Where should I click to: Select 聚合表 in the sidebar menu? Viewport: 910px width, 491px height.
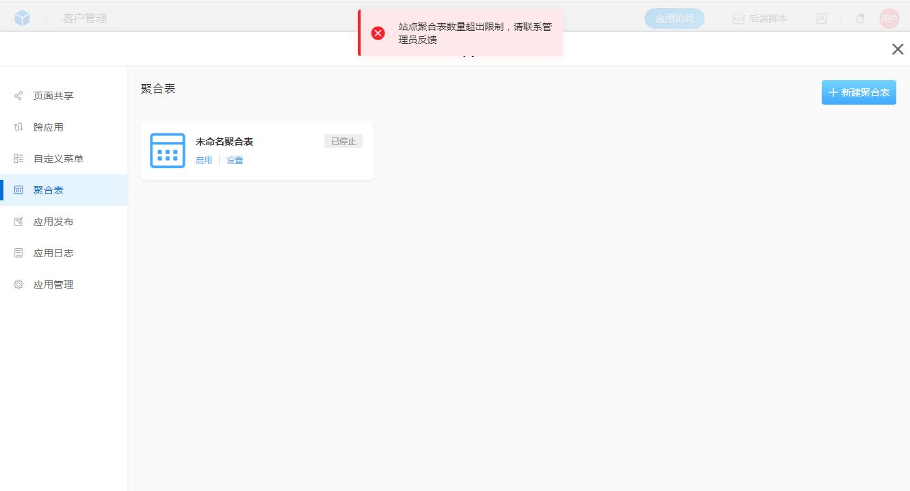pyautogui.click(x=48, y=189)
